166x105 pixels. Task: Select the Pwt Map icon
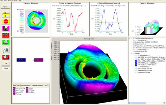click(27, 90)
